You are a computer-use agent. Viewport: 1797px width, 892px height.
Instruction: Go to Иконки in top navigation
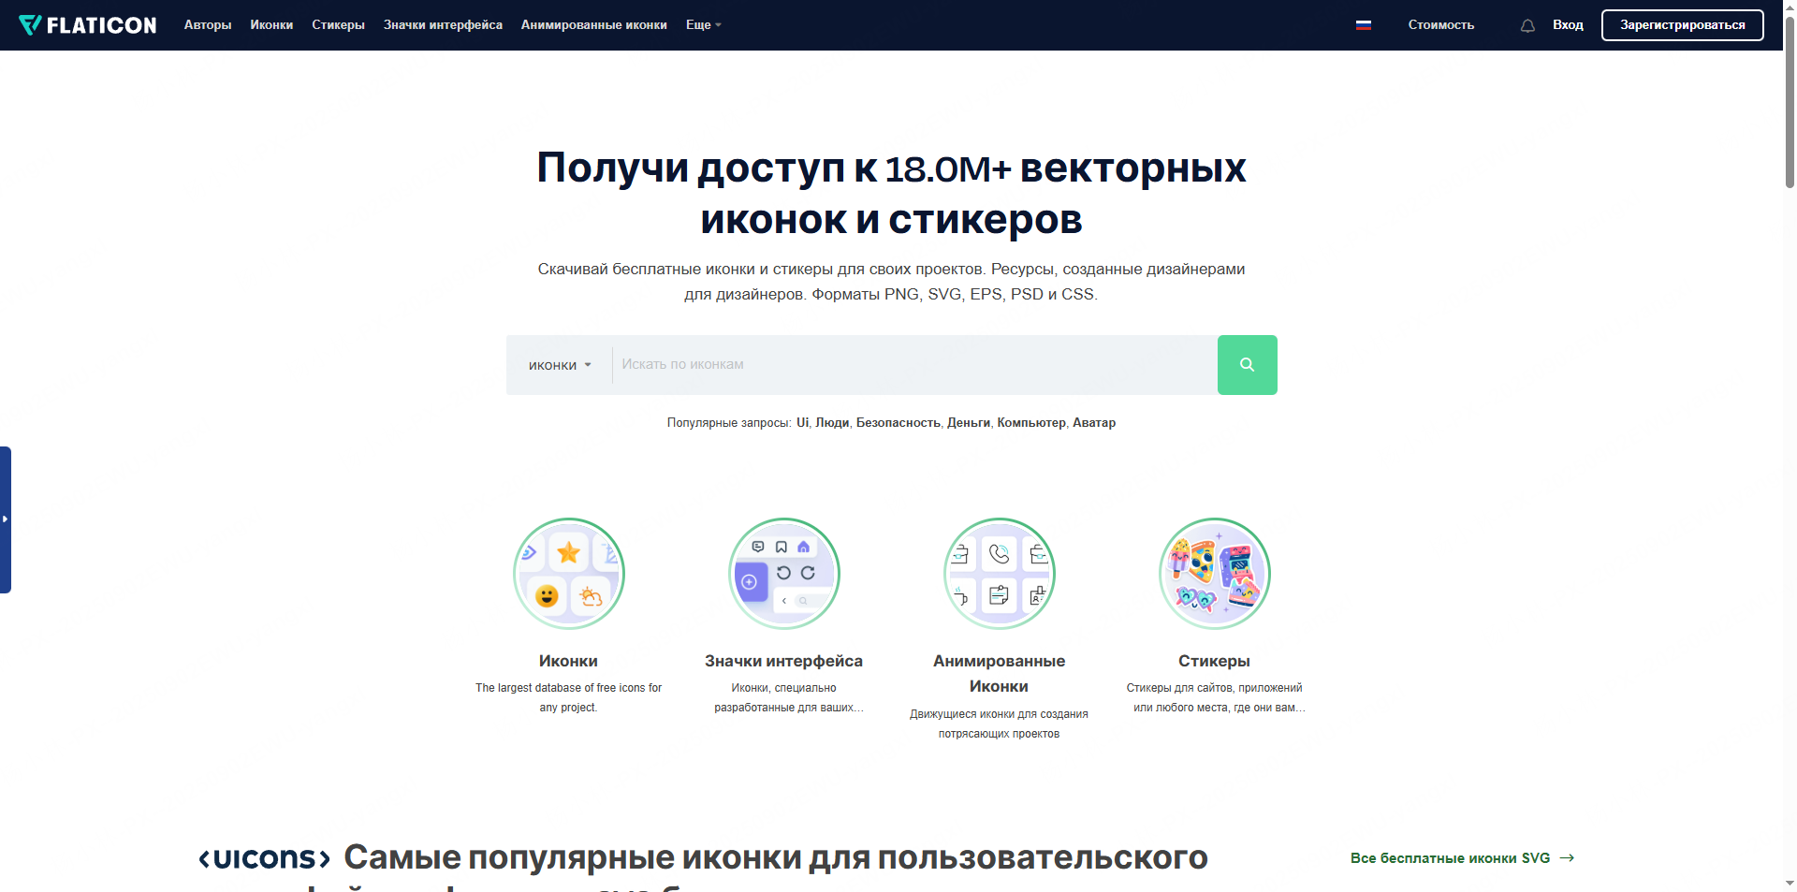click(271, 25)
